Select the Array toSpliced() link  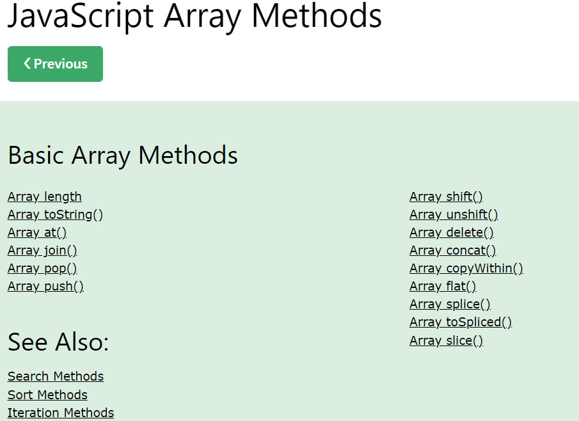pos(460,322)
